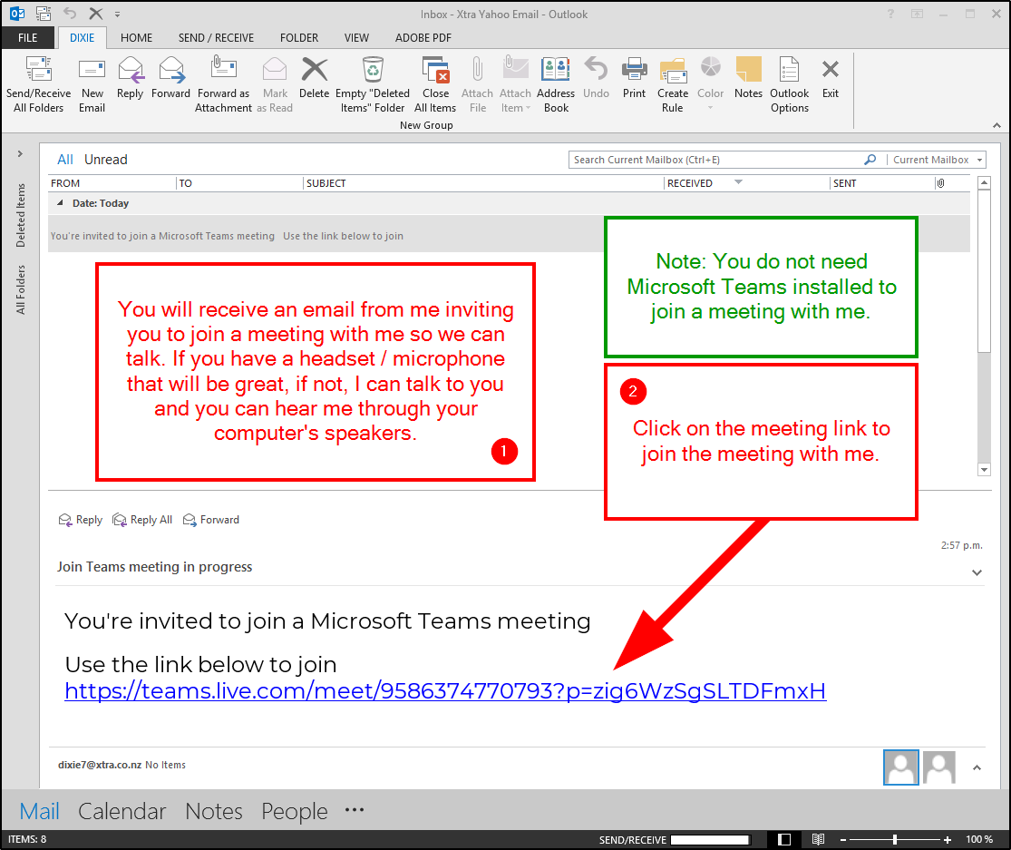This screenshot has width=1011, height=850.
Task: Collapse the Date: Today group
Action: [60, 203]
